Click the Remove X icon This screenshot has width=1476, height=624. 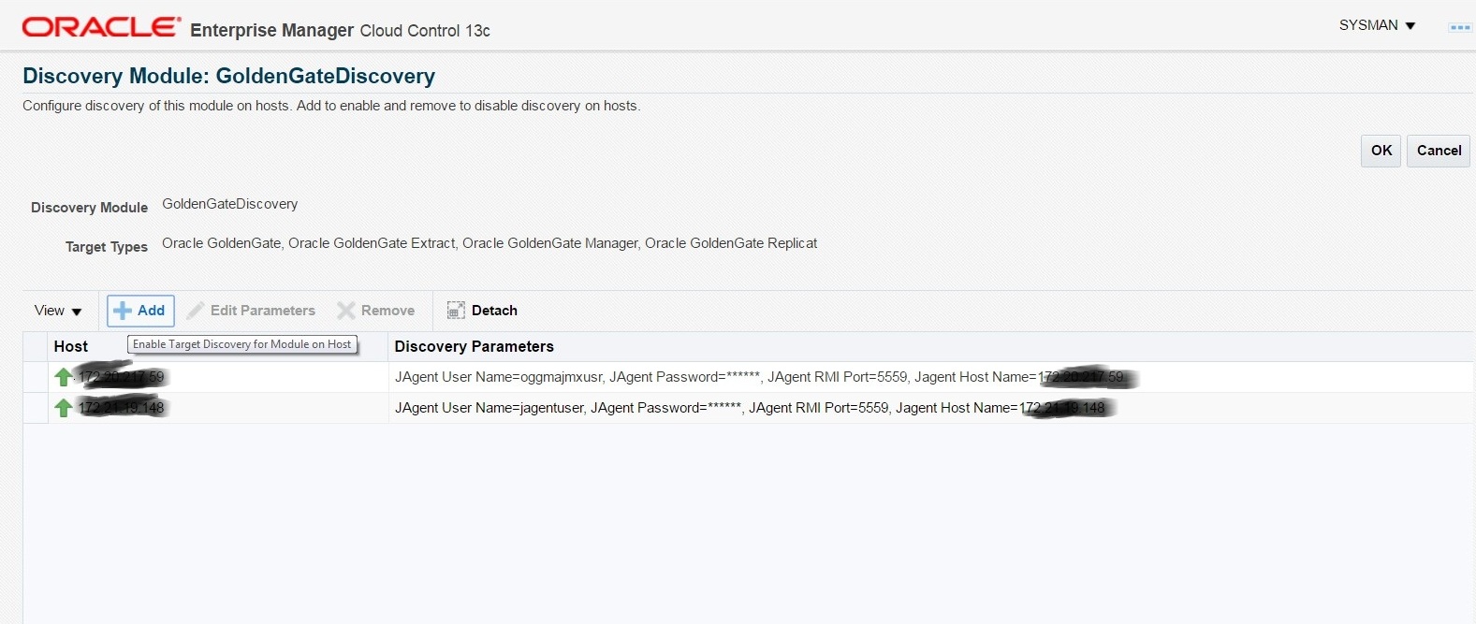point(346,311)
